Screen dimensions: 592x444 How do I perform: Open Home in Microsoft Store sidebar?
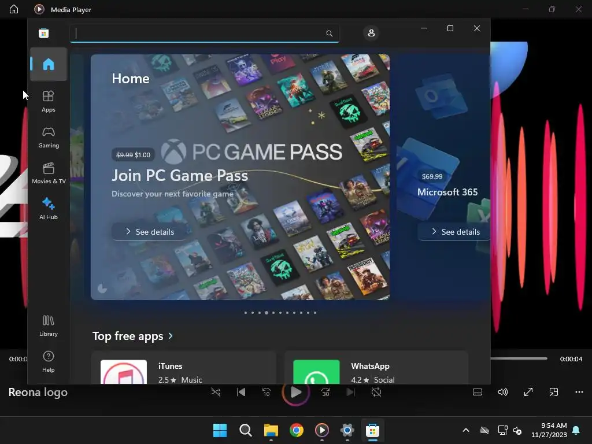click(x=49, y=64)
